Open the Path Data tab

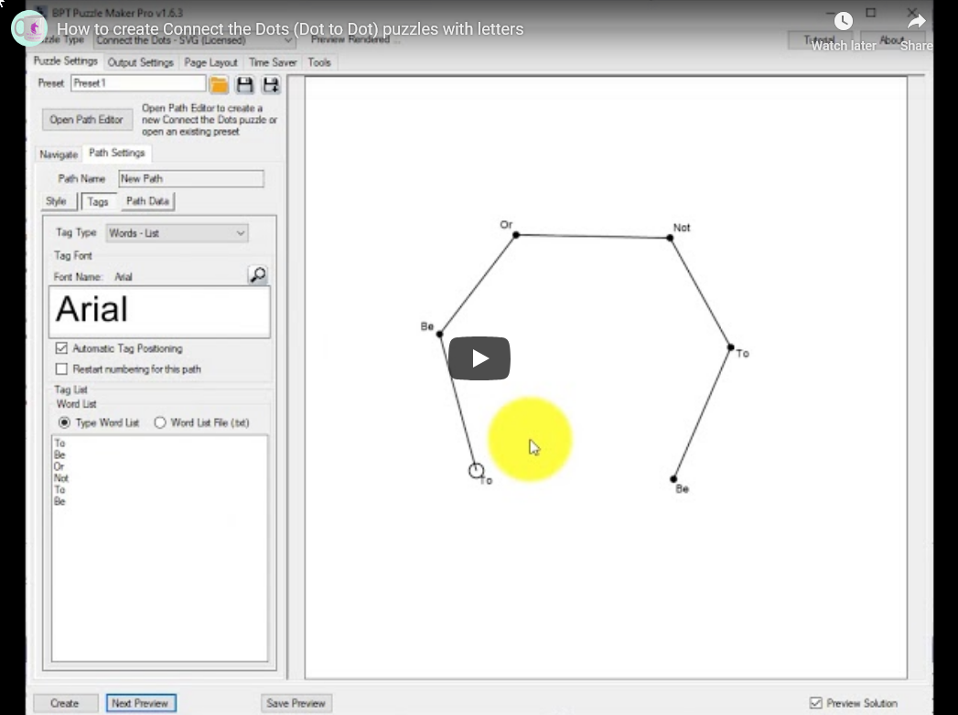pos(148,201)
